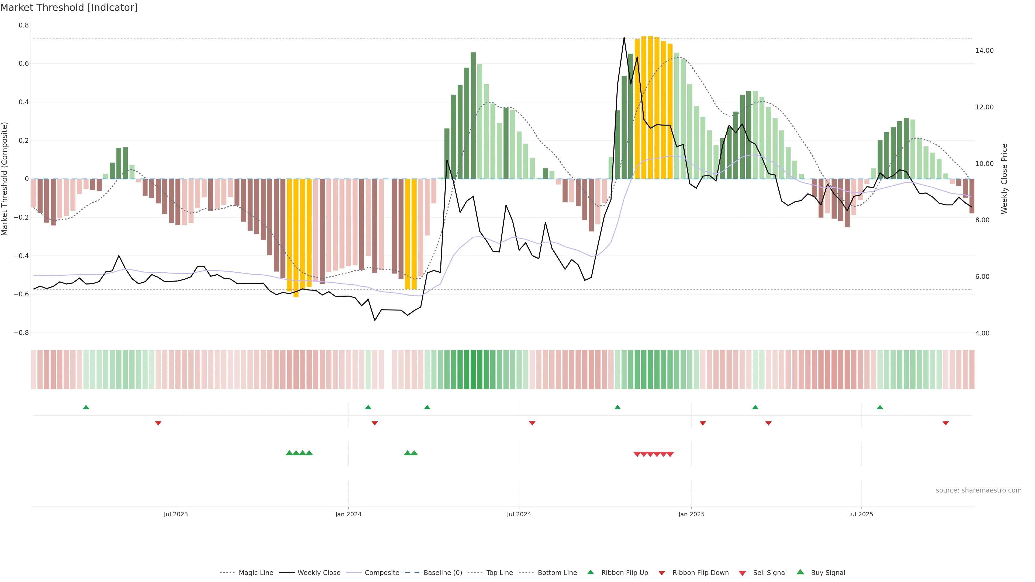Click the Jan 2025 x-axis label

(x=691, y=514)
